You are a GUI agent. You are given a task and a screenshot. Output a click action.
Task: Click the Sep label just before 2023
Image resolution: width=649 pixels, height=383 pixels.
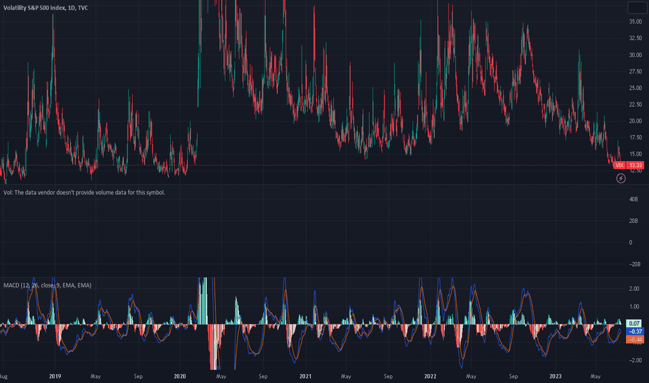tap(513, 376)
